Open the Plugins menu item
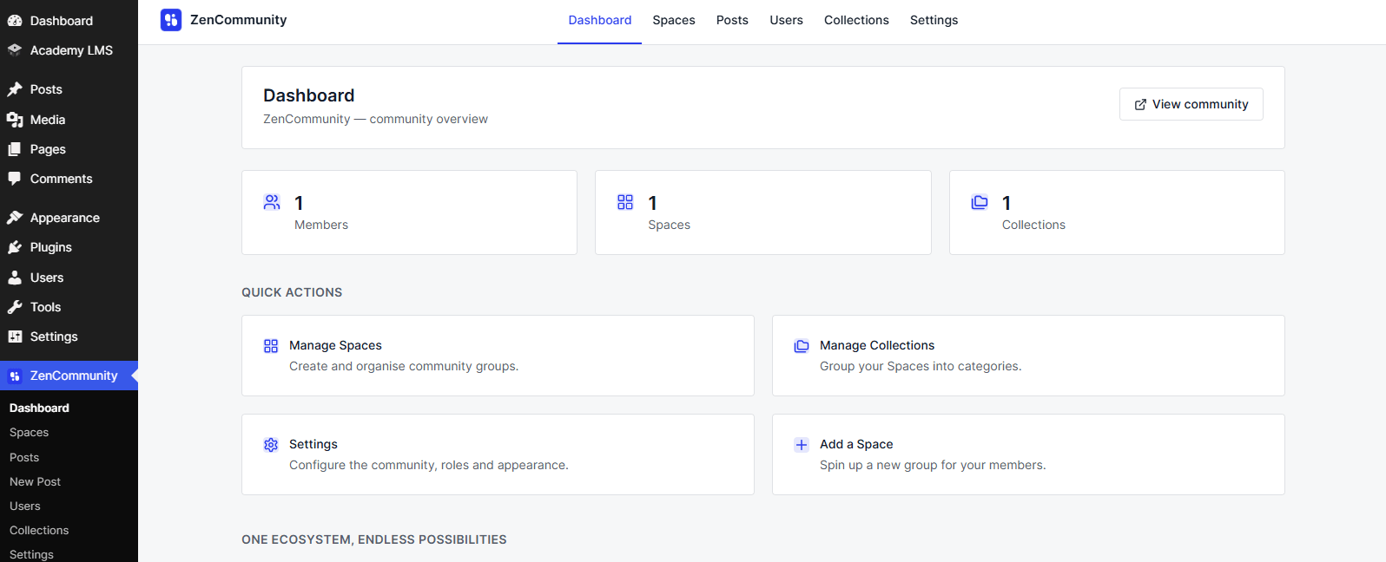Image resolution: width=1386 pixels, height=562 pixels. (x=69, y=247)
